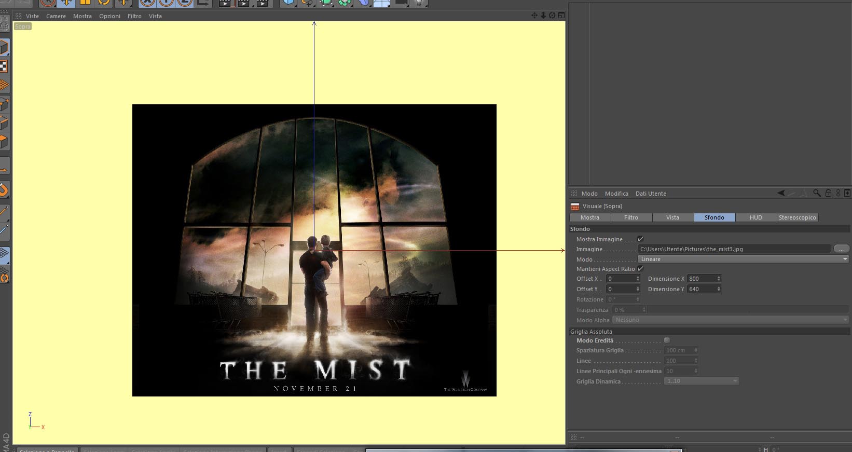Viewport: 852px width, 452px height.
Task: Open the Modo Lineare dropdown
Action: 743,259
